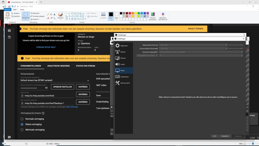This screenshot has height=146, width=259.
Task: Select Kleine vertraging radio button
Action: [x=22, y=124]
